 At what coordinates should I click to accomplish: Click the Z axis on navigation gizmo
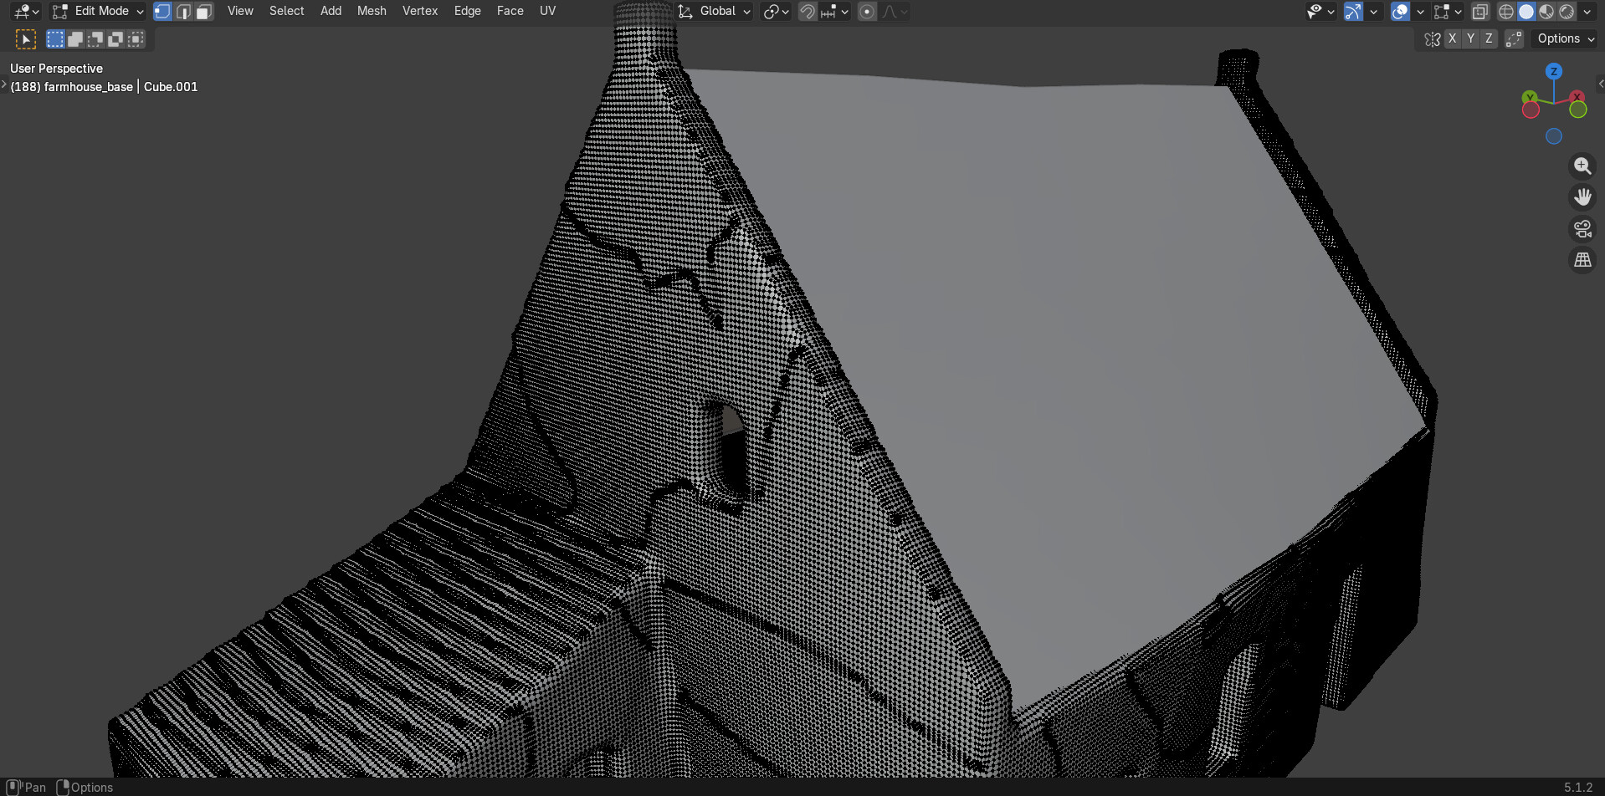1554,72
